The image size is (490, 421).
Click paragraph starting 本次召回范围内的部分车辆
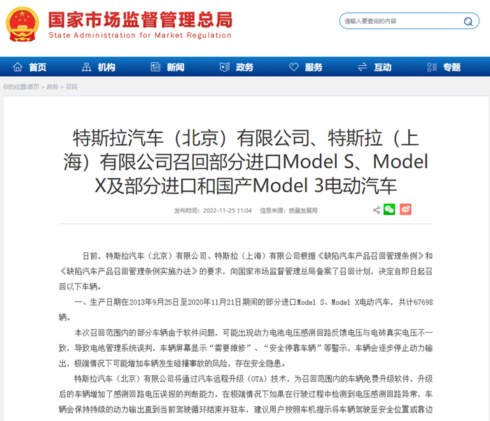[x=246, y=348]
